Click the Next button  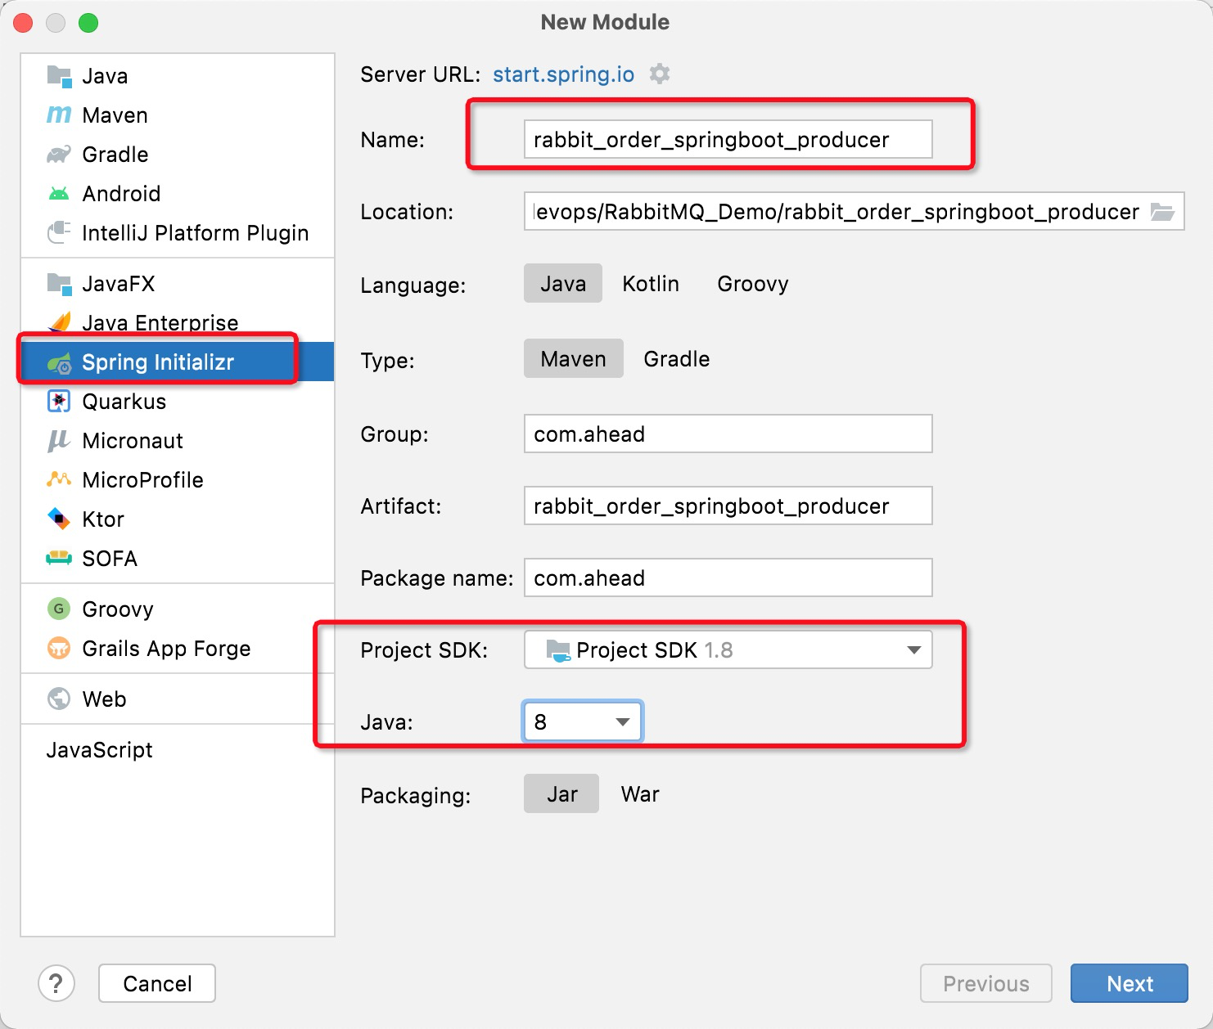click(1129, 983)
